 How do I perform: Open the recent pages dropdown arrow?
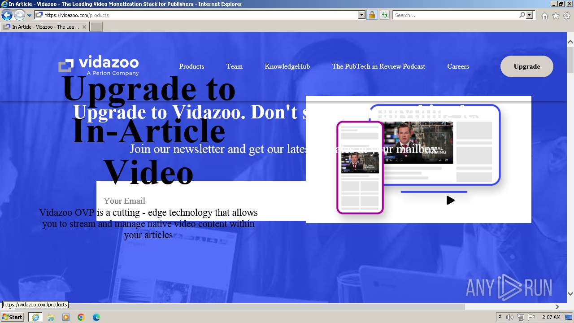click(30, 15)
